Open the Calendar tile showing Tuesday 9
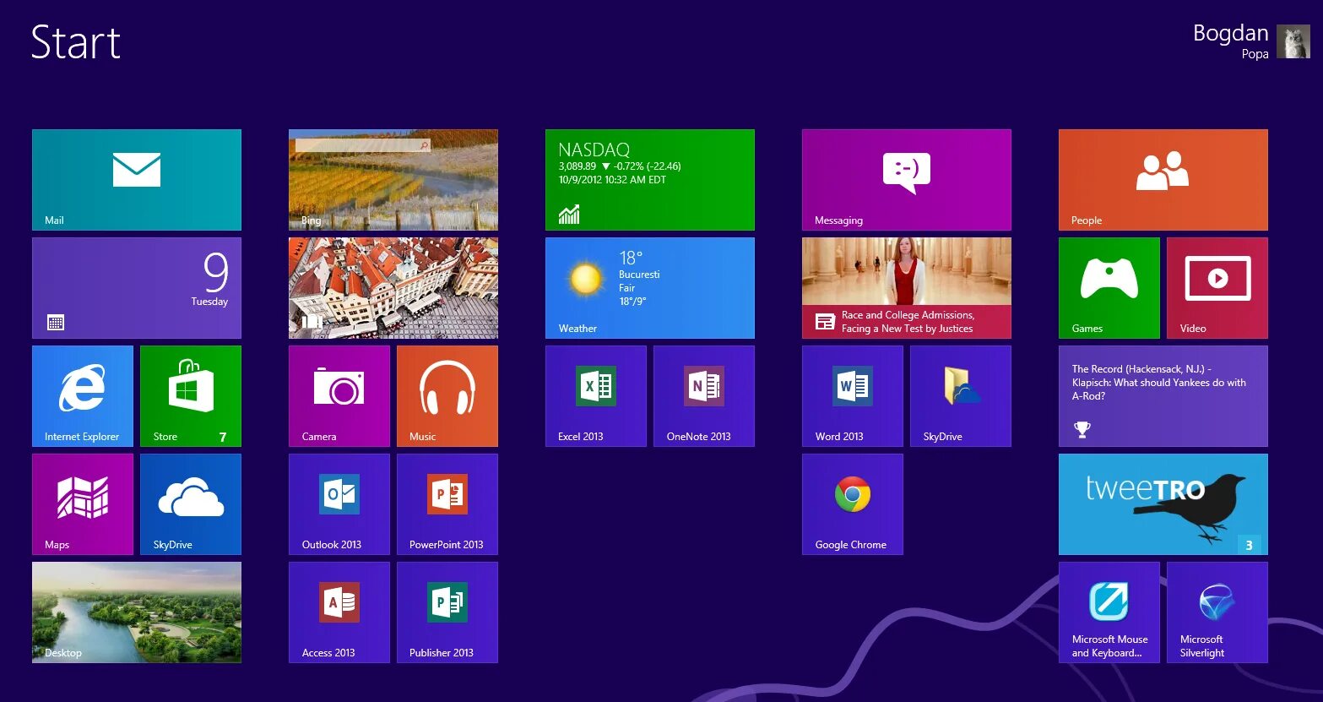Viewport: 1323px width, 702px height. point(137,288)
